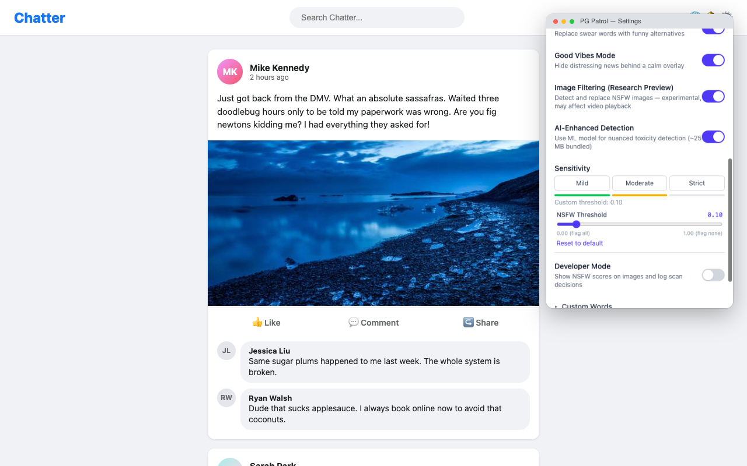Toggle AI-Enhanced Detection off
This screenshot has width=747, height=466.
click(713, 137)
